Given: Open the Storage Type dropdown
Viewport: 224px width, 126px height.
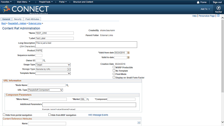Looking at the screenshot, I should 53,69.
